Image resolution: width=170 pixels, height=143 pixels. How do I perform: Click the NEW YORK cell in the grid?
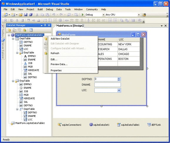click(129, 44)
